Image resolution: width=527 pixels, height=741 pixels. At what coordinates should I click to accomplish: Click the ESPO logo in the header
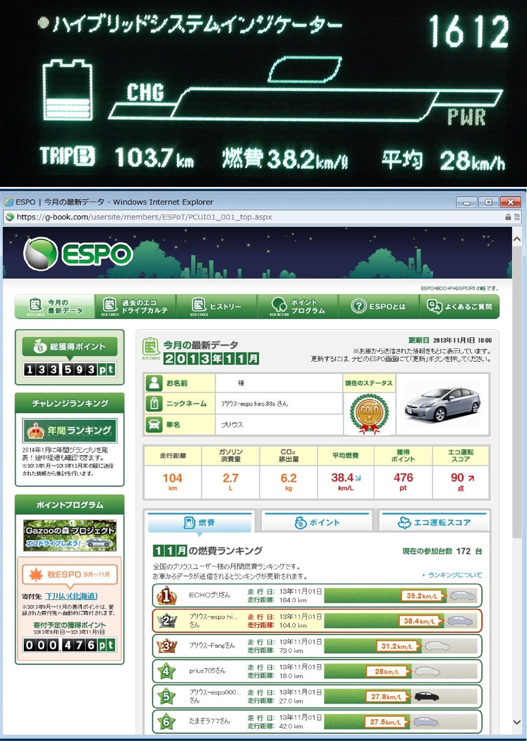coord(78,254)
